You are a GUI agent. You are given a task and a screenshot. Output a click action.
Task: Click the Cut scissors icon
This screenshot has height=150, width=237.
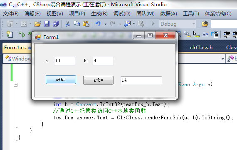click(x=67, y=24)
